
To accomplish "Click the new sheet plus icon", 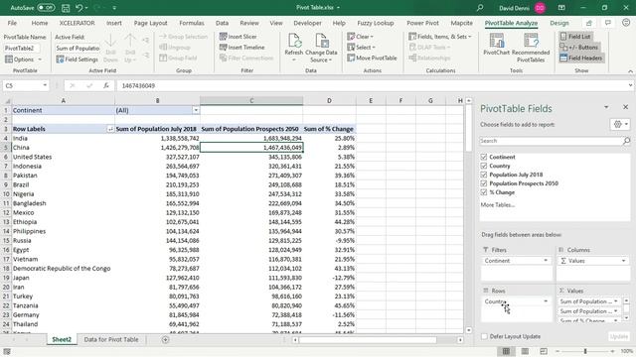I will 165,339.
